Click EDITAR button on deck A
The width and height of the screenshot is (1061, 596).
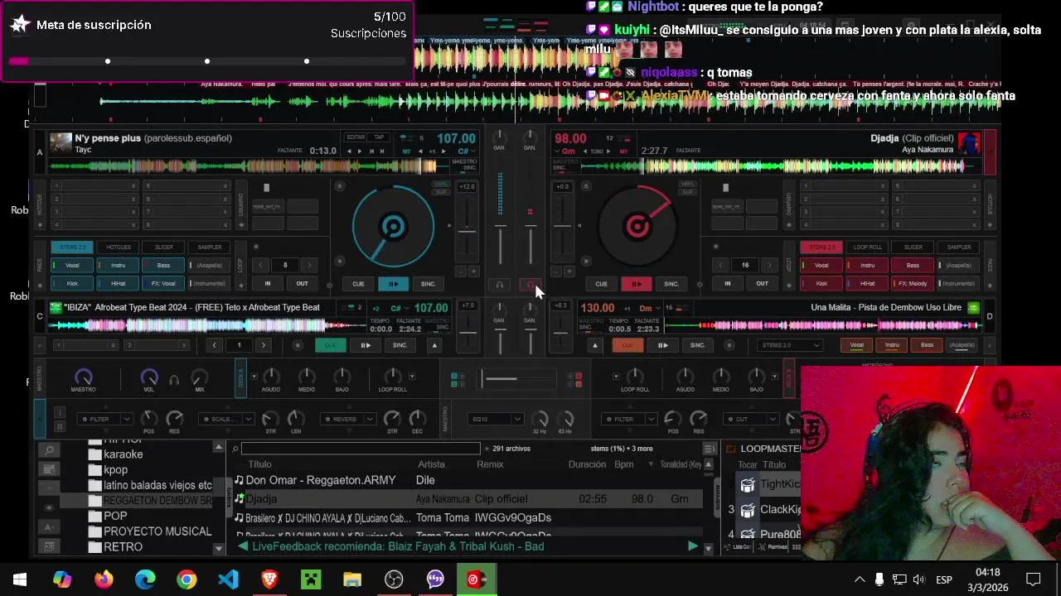pos(356,137)
